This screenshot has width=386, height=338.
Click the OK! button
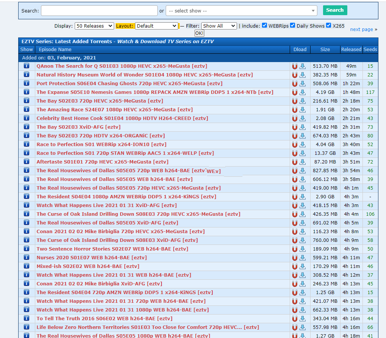point(199,33)
